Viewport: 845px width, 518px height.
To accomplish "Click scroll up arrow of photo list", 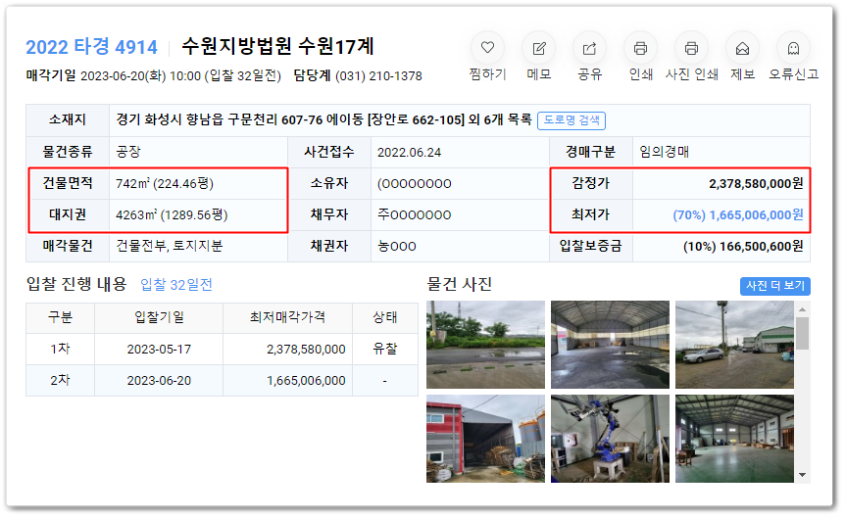I will point(803,309).
